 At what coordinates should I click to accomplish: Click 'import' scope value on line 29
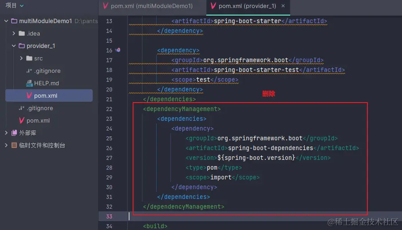tap(221, 177)
